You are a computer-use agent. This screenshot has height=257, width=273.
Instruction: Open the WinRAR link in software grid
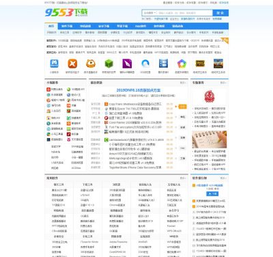[143, 242]
